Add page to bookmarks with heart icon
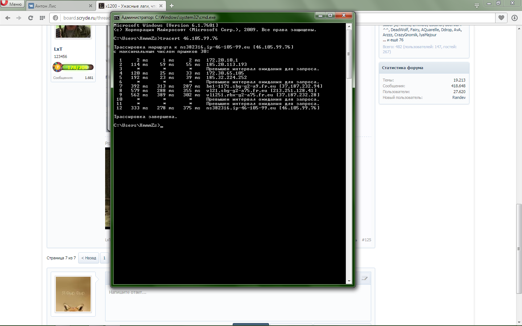The width and height of the screenshot is (522, 326). tap(501, 18)
